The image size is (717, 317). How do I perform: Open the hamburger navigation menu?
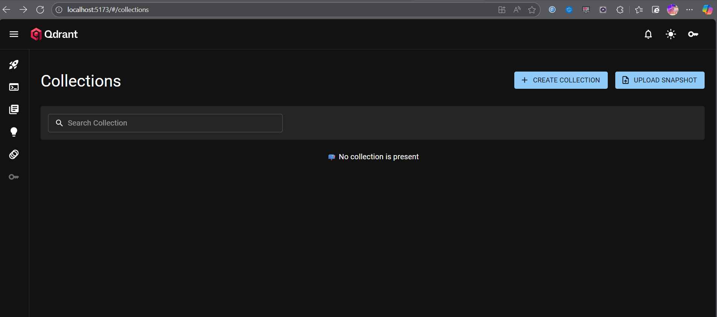[14, 34]
